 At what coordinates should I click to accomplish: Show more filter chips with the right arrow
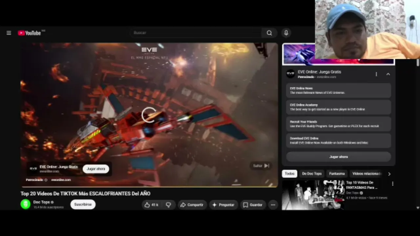pyautogui.click(x=389, y=174)
